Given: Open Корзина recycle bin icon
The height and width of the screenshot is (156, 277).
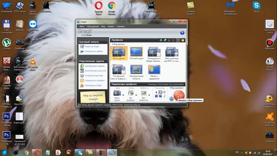Looking at the screenshot, I should coord(270,137).
